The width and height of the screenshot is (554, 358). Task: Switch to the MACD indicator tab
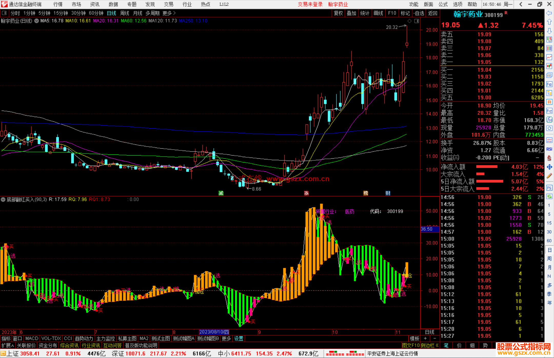32,338
